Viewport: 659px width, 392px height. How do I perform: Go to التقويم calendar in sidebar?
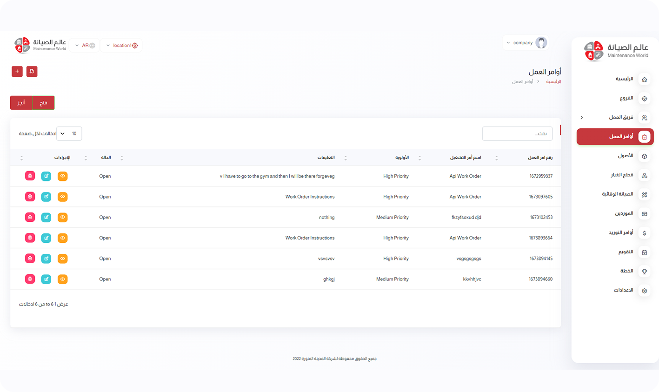click(625, 252)
